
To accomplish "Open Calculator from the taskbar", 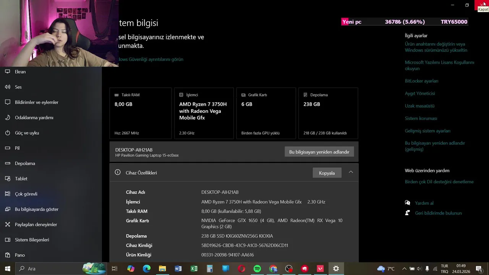I will [209, 269].
